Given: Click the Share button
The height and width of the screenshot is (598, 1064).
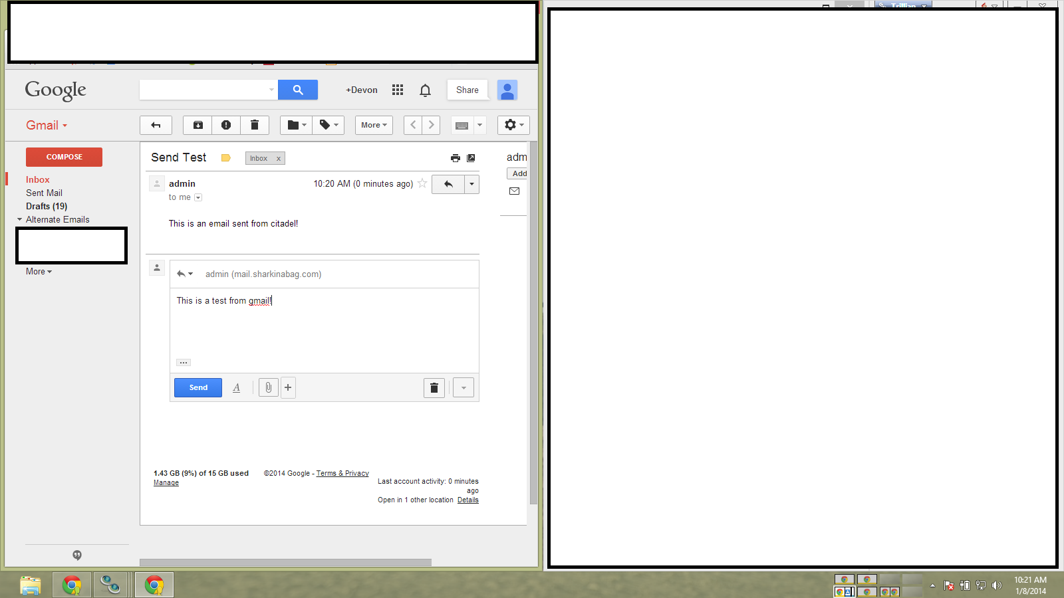Looking at the screenshot, I should point(467,90).
